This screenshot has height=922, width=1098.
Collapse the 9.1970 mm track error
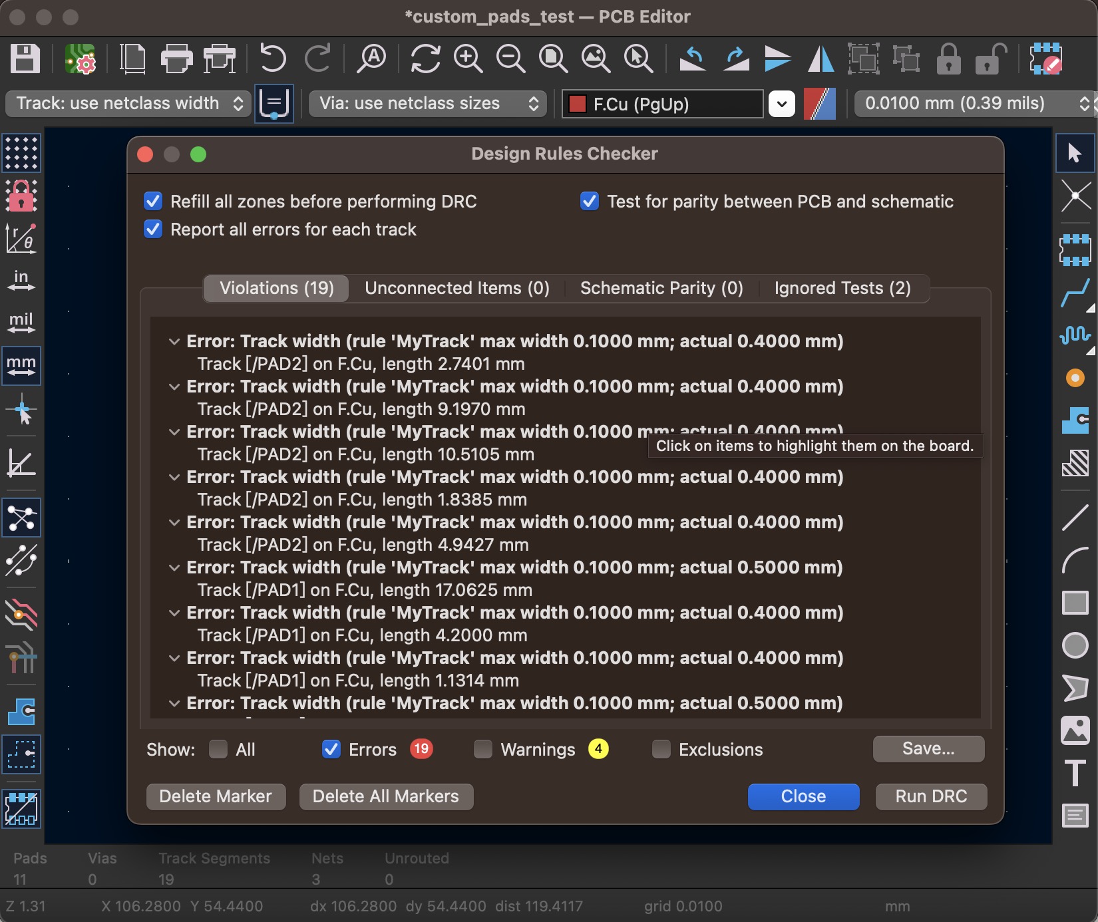coord(174,386)
